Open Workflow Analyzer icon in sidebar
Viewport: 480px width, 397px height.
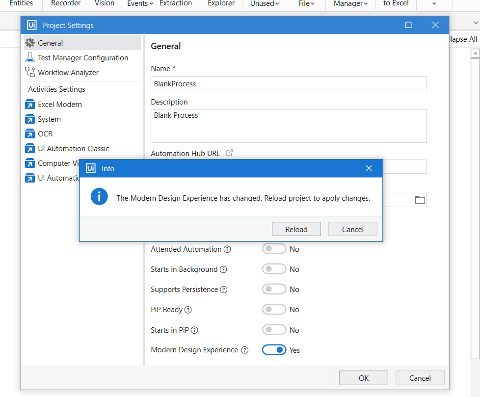click(x=30, y=72)
